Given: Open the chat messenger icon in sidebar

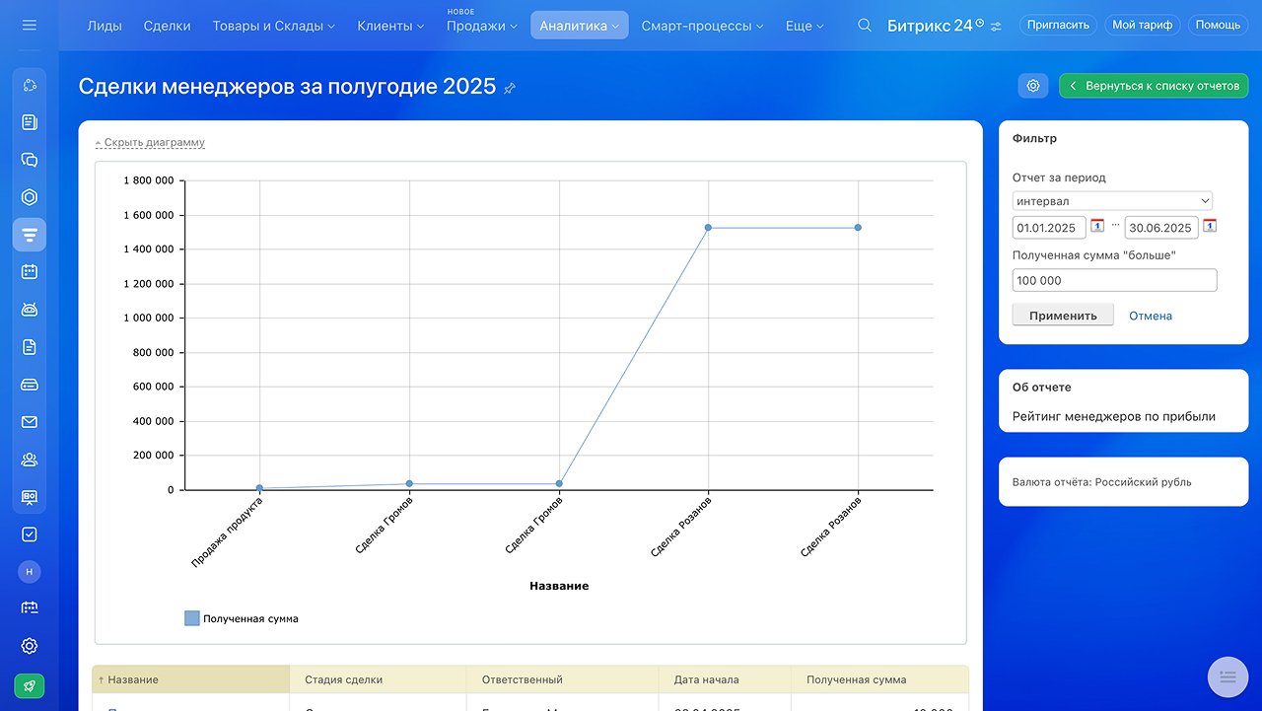Looking at the screenshot, I should [30, 160].
